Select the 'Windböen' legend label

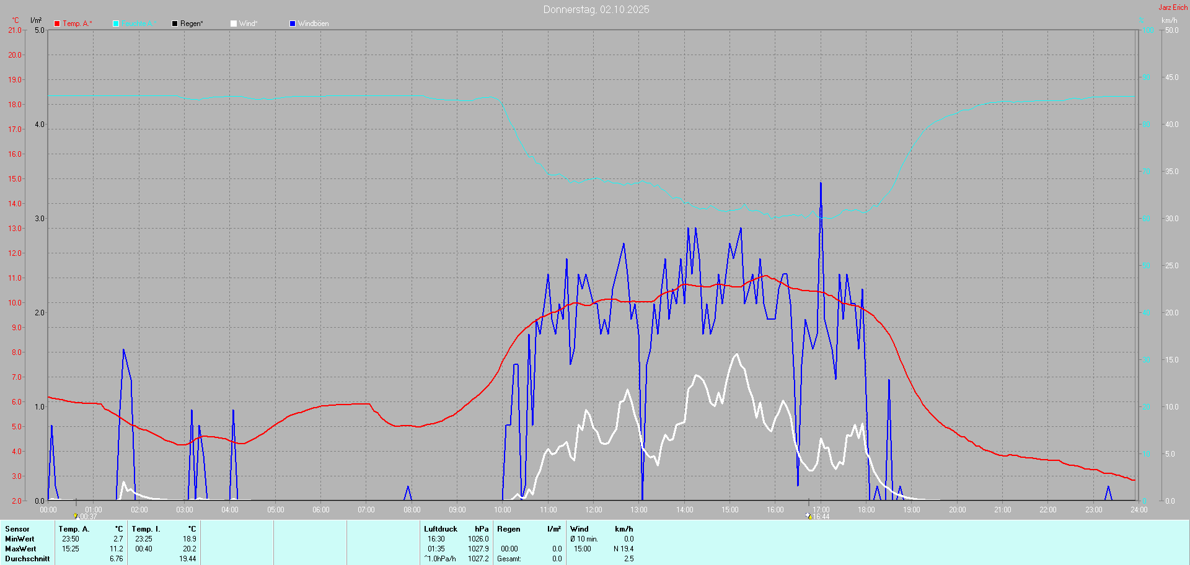click(x=313, y=24)
